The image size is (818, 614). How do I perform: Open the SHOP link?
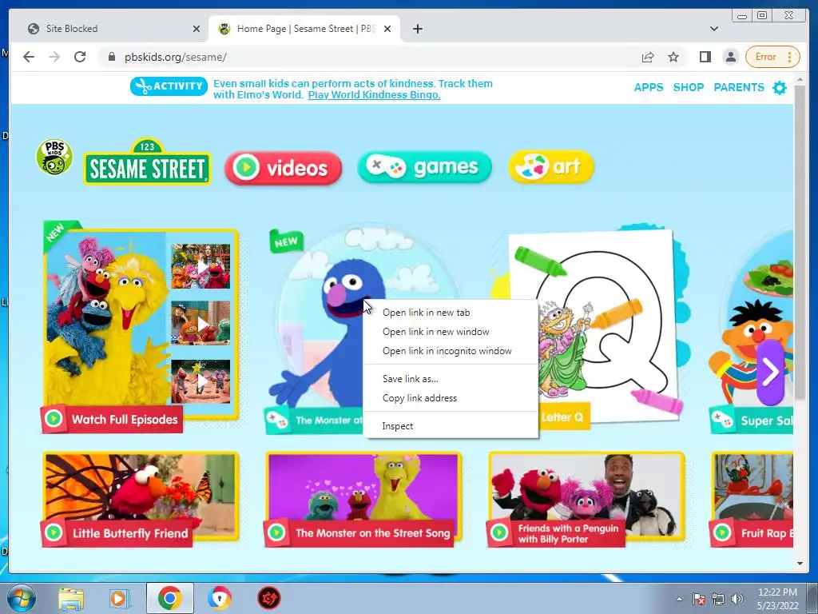tap(689, 87)
